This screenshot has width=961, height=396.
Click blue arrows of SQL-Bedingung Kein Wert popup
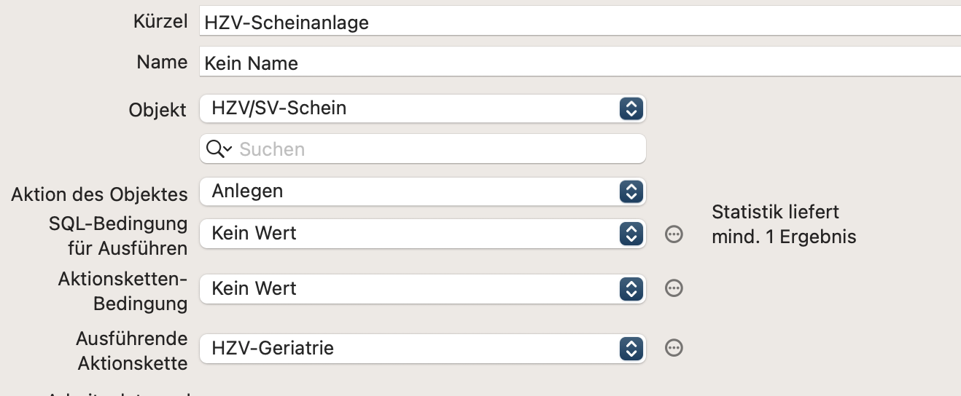pyautogui.click(x=630, y=234)
